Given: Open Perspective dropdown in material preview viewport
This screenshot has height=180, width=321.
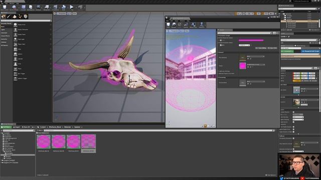Looking at the screenshot, I should point(174,31).
